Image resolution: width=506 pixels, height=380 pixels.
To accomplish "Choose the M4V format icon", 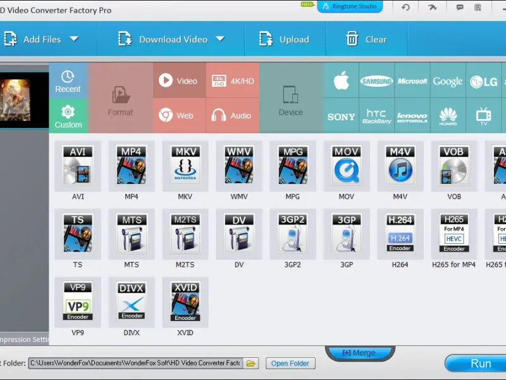I will click(x=400, y=166).
